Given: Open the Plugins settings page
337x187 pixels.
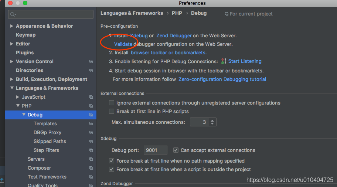Looking at the screenshot, I should coord(25,52).
